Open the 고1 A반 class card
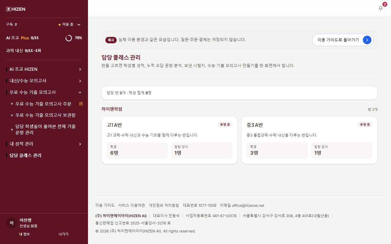The height and width of the screenshot is (244, 391). point(170,140)
